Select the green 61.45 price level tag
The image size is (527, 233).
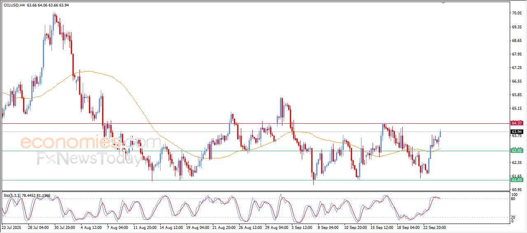pyautogui.click(x=517, y=180)
